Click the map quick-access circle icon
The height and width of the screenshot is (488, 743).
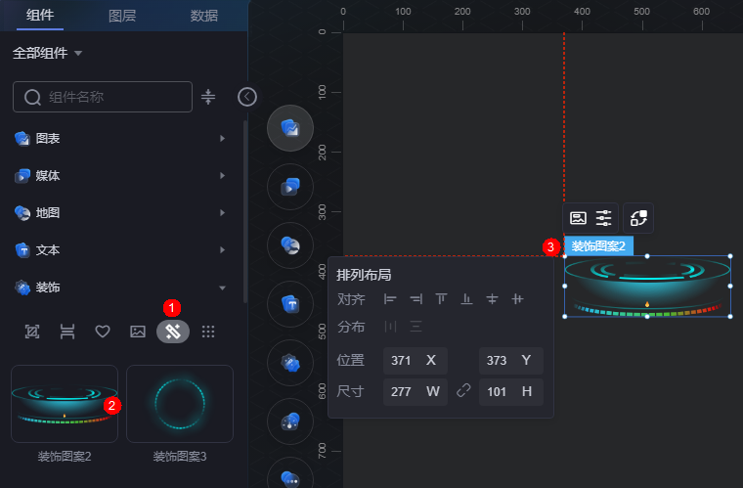(x=290, y=245)
